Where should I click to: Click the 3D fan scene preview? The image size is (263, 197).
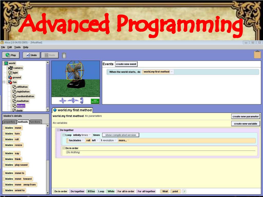(76, 79)
